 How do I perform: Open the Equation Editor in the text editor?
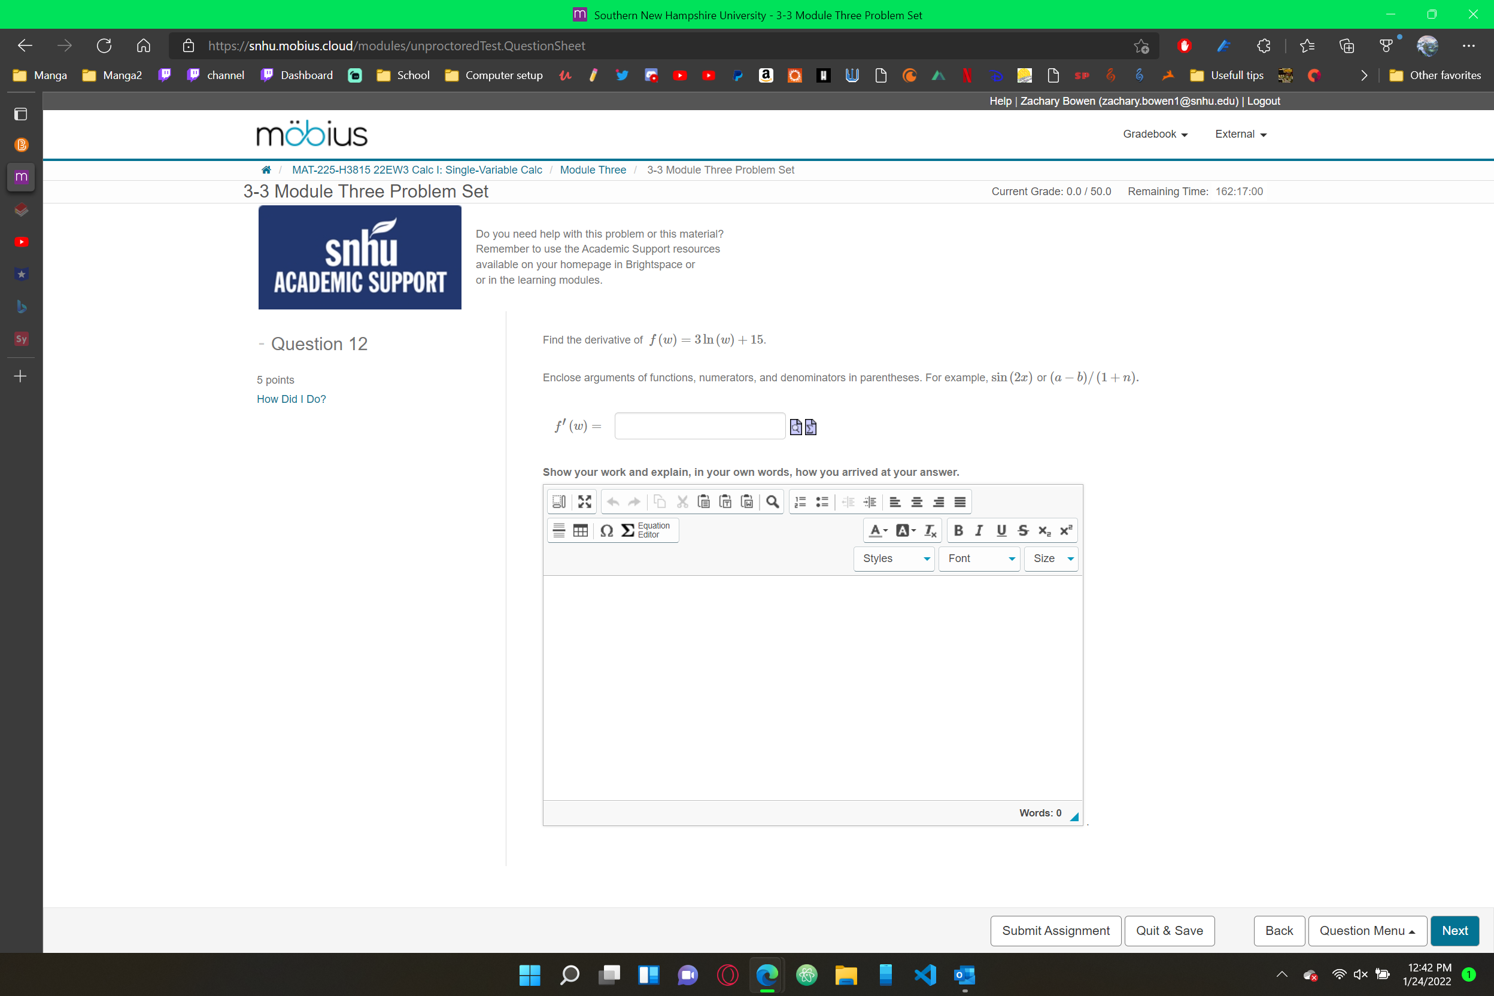[648, 530]
